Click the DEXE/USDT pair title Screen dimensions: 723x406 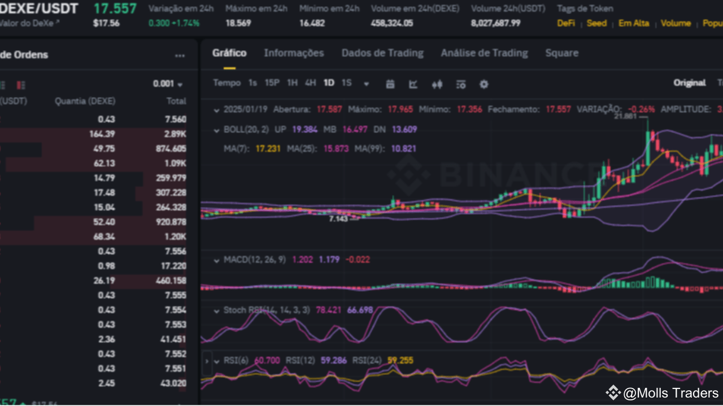click(x=39, y=9)
